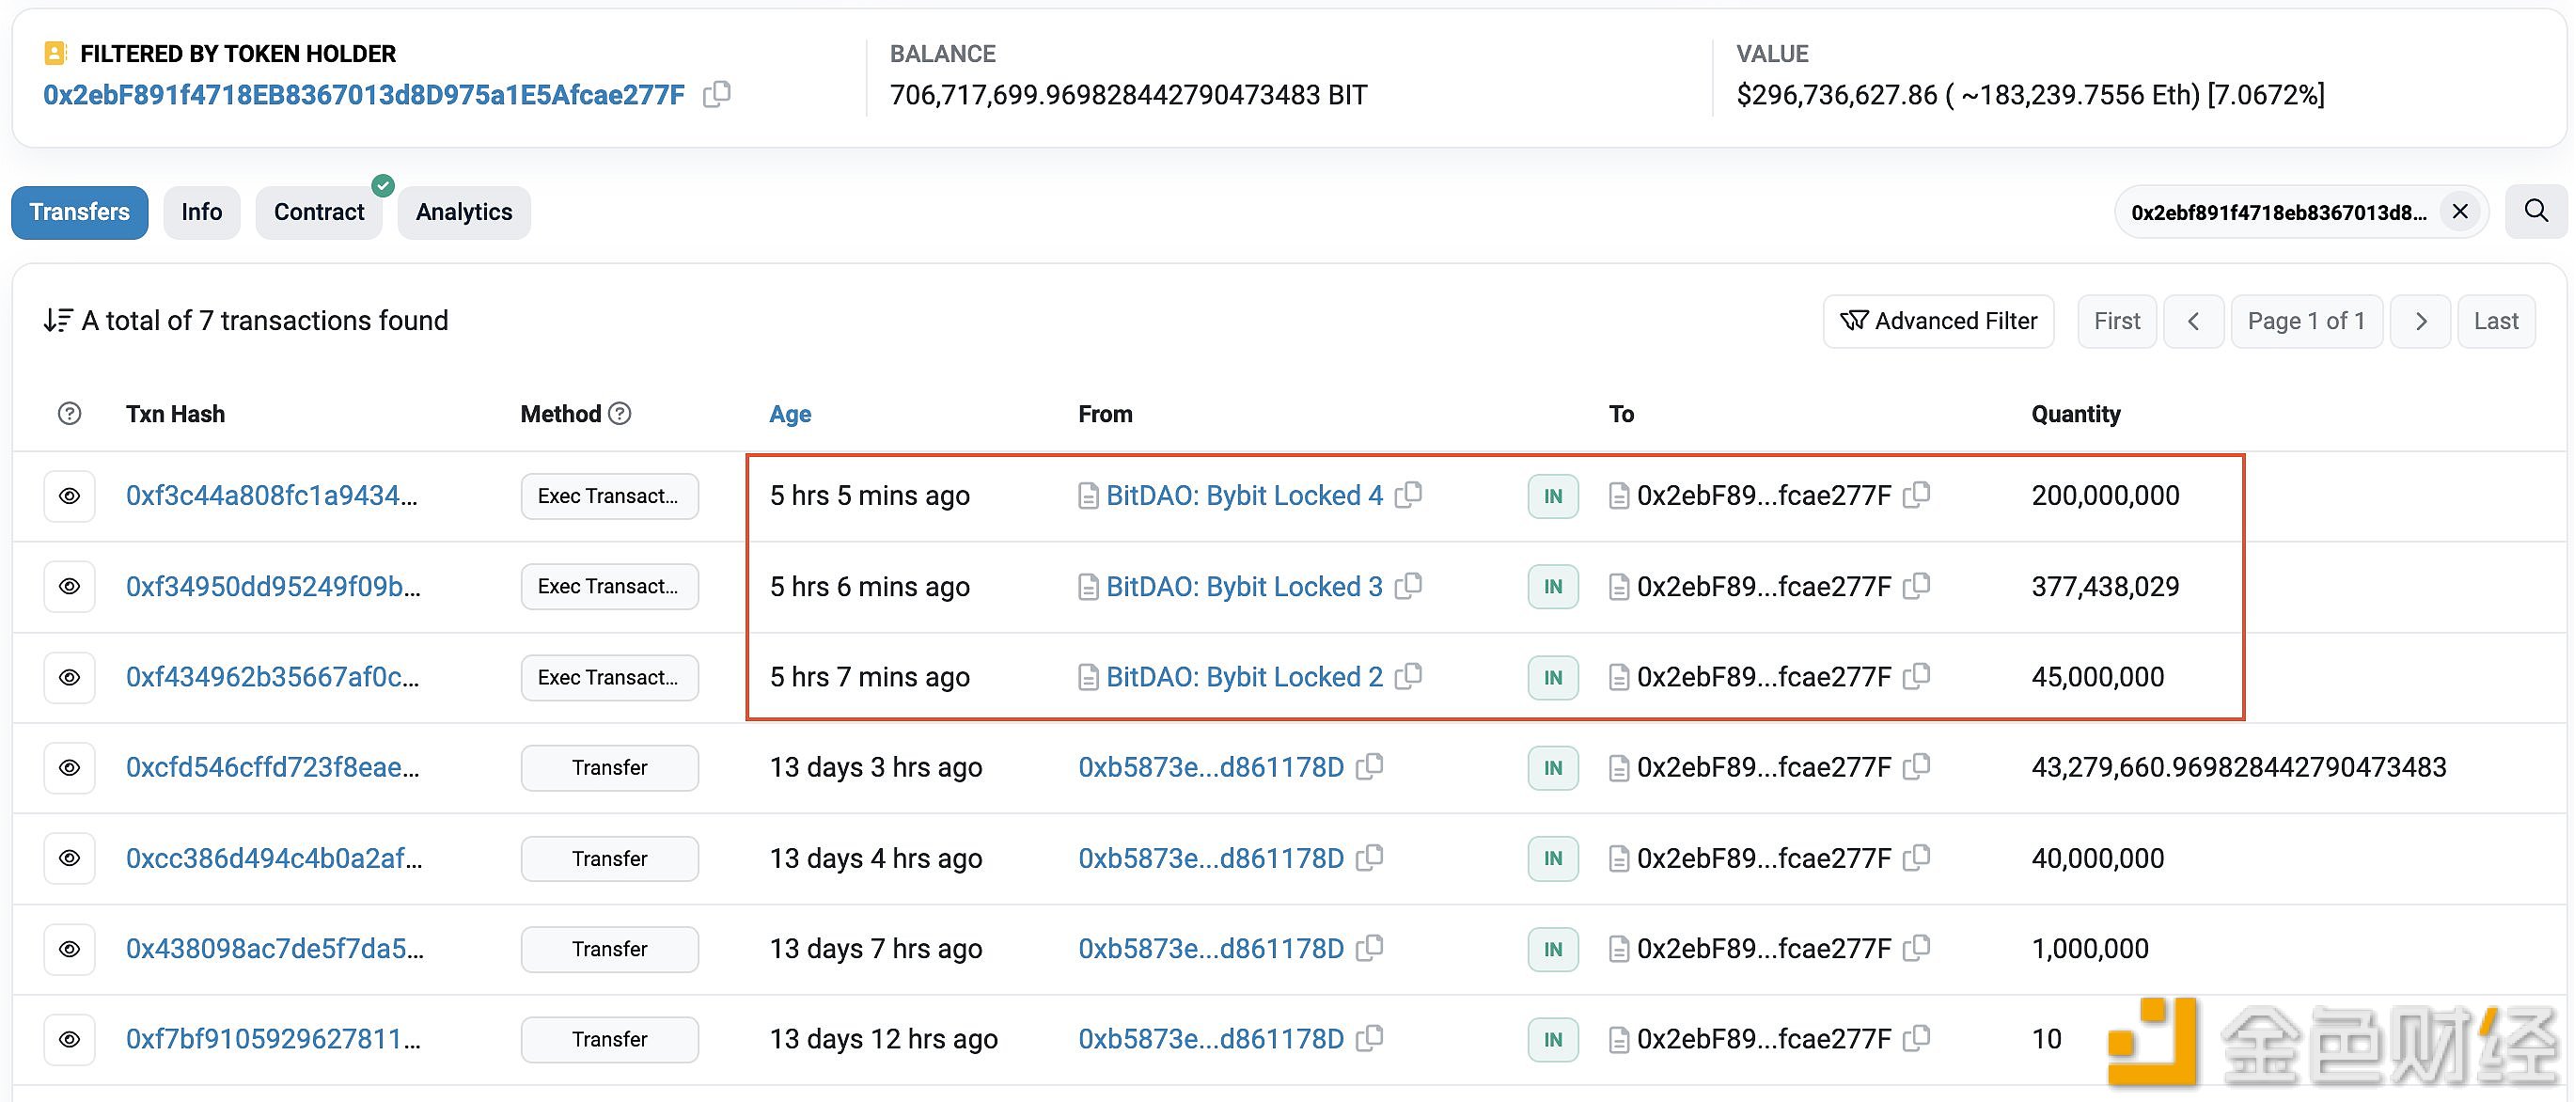The image size is (2574, 1102).
Task: Open transaction 0xcc386d494c4b0a2af
Action: (x=274, y=858)
